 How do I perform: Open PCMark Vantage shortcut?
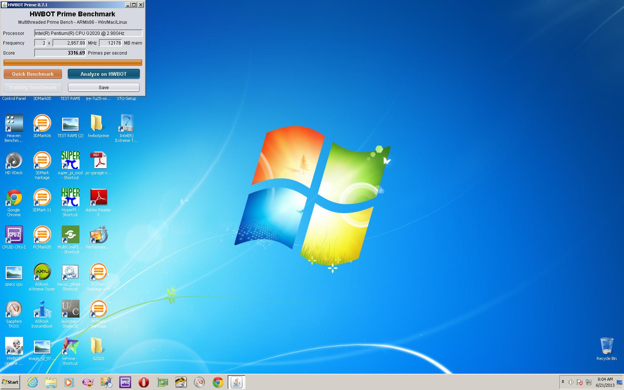[x=98, y=314]
